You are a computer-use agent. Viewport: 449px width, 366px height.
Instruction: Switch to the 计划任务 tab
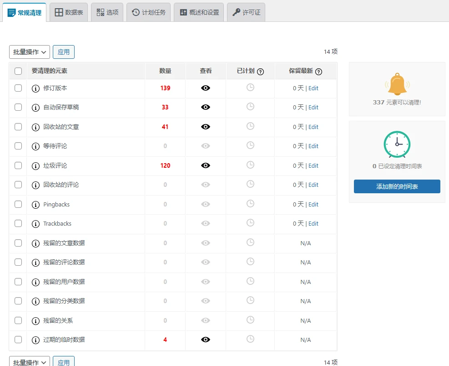pos(148,12)
